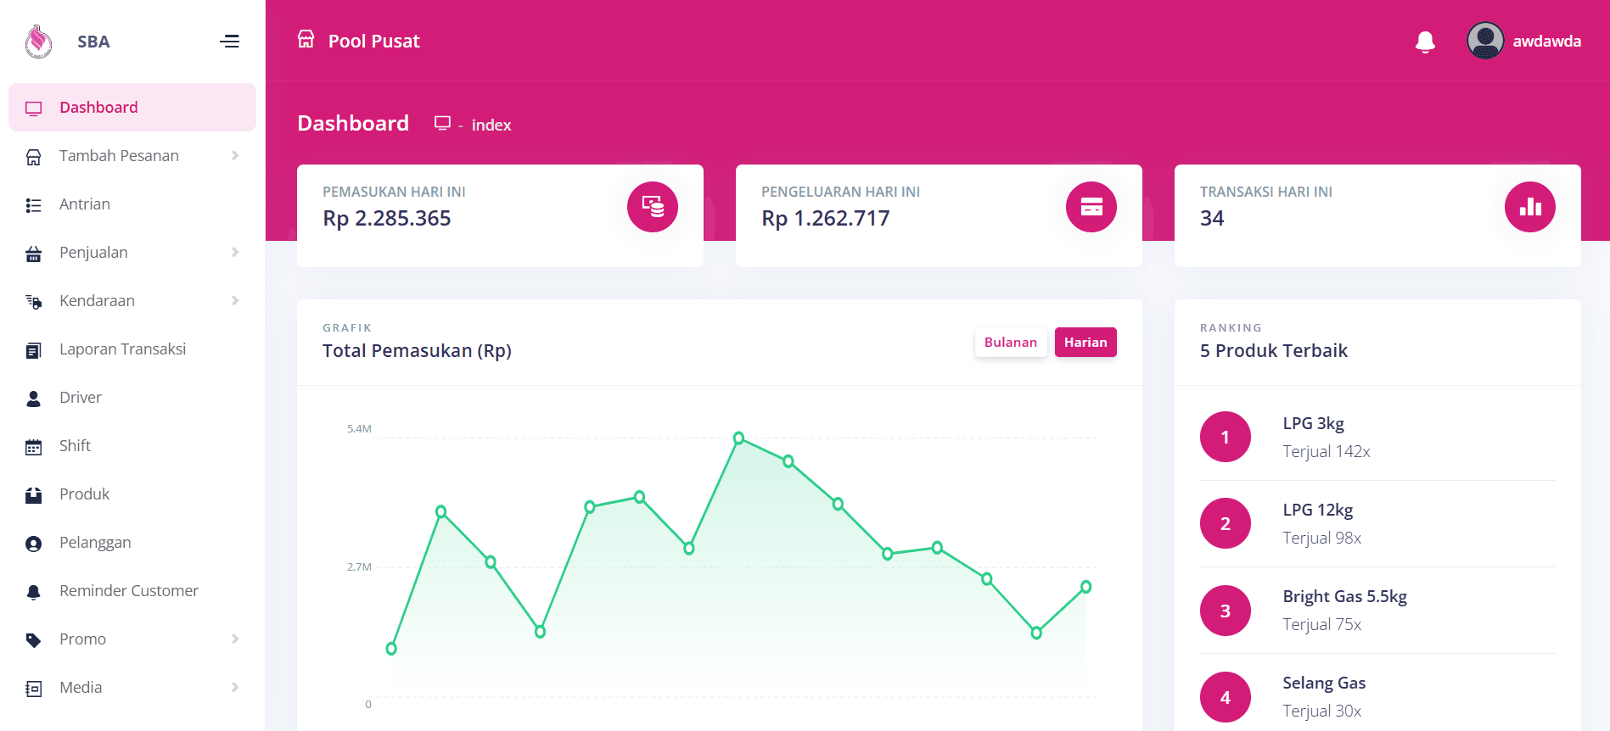Click the Tambah Pesanan store icon
Viewport: 1610px width, 731px height.
coord(34,157)
